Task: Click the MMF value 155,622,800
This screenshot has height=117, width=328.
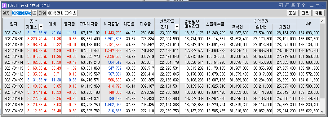Action: click(x=309, y=111)
